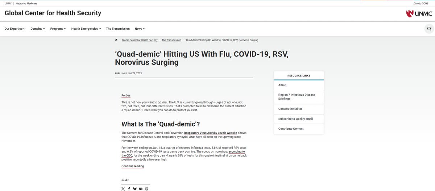Image resolution: width=435 pixels, height=191 pixels.
Task: Share article on Bluesky
Action: 135,189
